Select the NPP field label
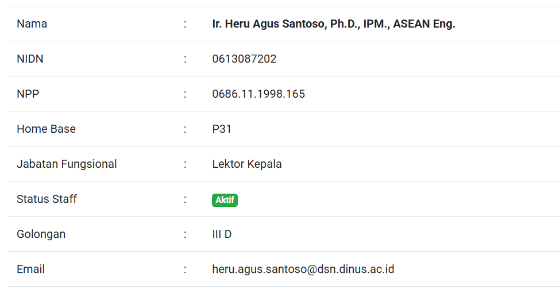 28,94
